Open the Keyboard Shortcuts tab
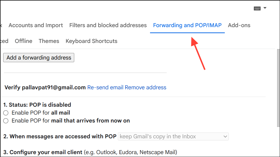This screenshot has width=280, height=157. 91,41
